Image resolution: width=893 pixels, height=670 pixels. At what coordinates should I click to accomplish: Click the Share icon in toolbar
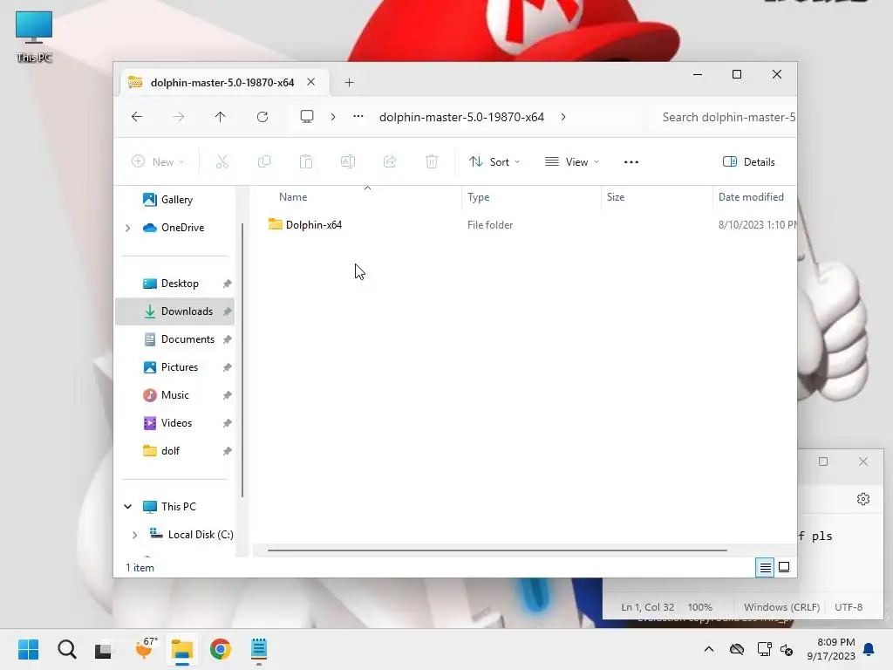coord(390,161)
